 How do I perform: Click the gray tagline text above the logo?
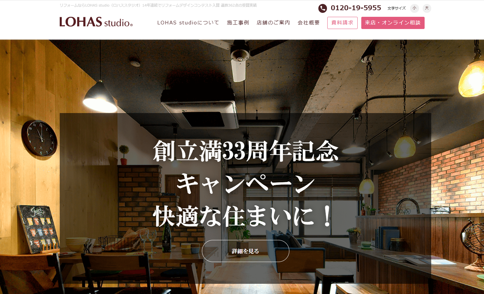158,5
